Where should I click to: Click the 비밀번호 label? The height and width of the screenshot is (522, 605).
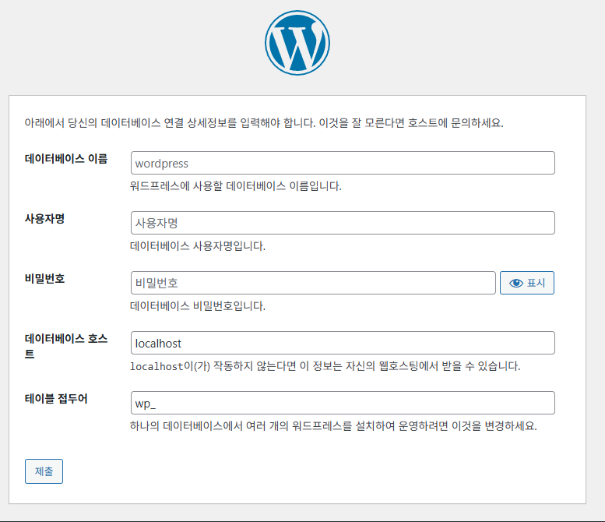44,278
